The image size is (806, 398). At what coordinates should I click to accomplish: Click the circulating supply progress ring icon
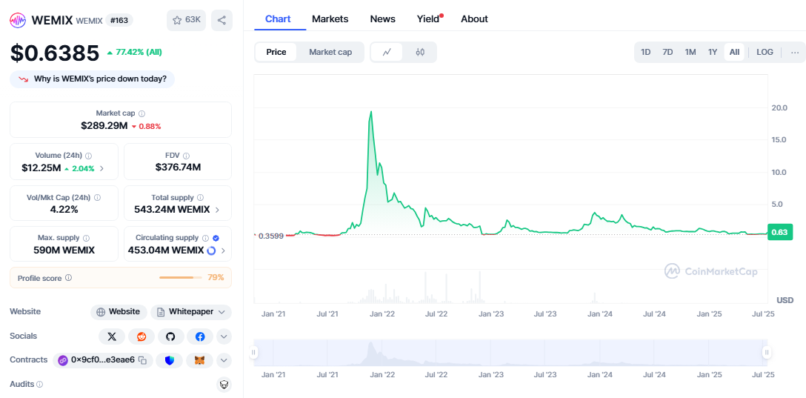211,251
